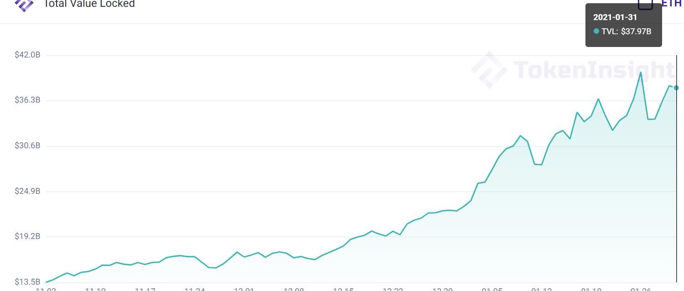Viewport: 684px width, 291px height.
Task: Select the ETH label text
Action: click(x=671, y=3)
